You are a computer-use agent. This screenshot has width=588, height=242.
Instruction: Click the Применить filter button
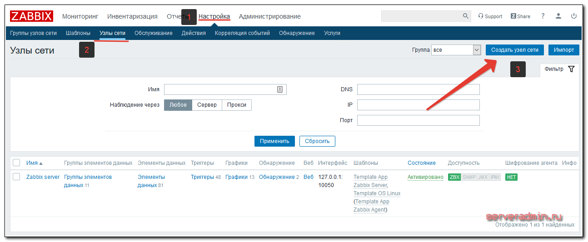[x=274, y=141]
